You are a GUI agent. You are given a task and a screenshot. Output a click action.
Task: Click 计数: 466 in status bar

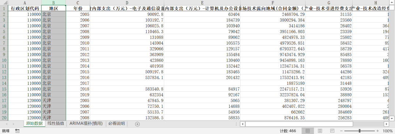(x=288, y=131)
